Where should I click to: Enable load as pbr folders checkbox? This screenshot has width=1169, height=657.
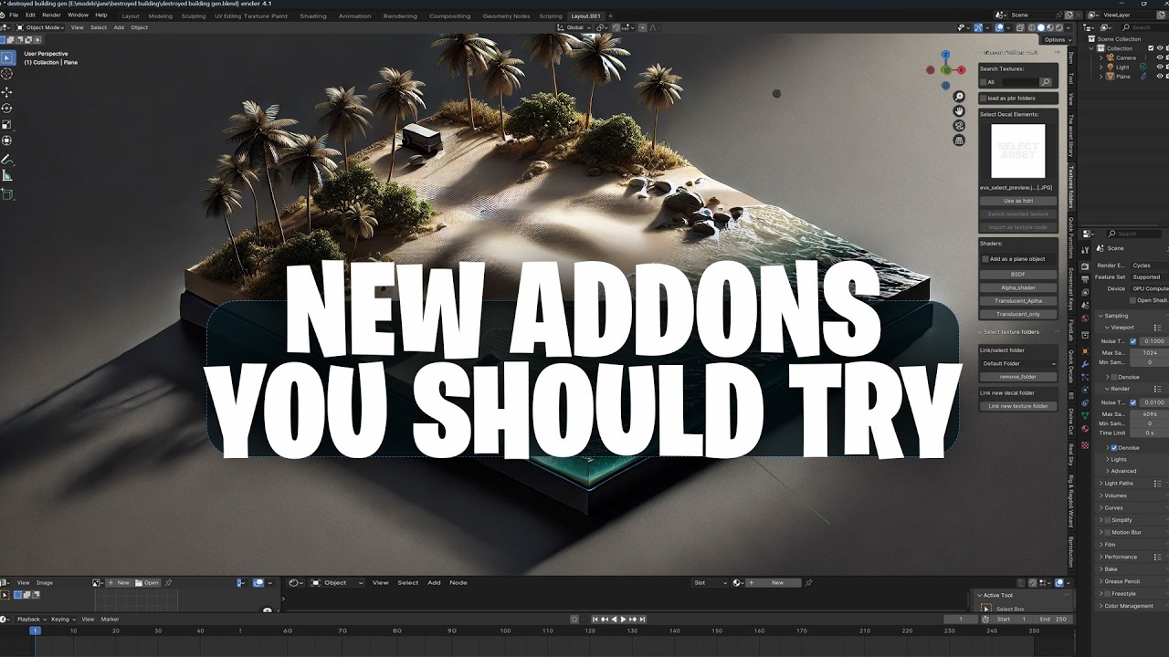[984, 99]
